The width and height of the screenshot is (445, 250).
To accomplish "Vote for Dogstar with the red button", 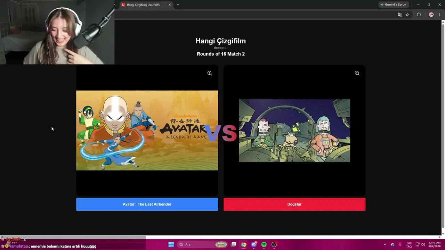I will (294, 204).
